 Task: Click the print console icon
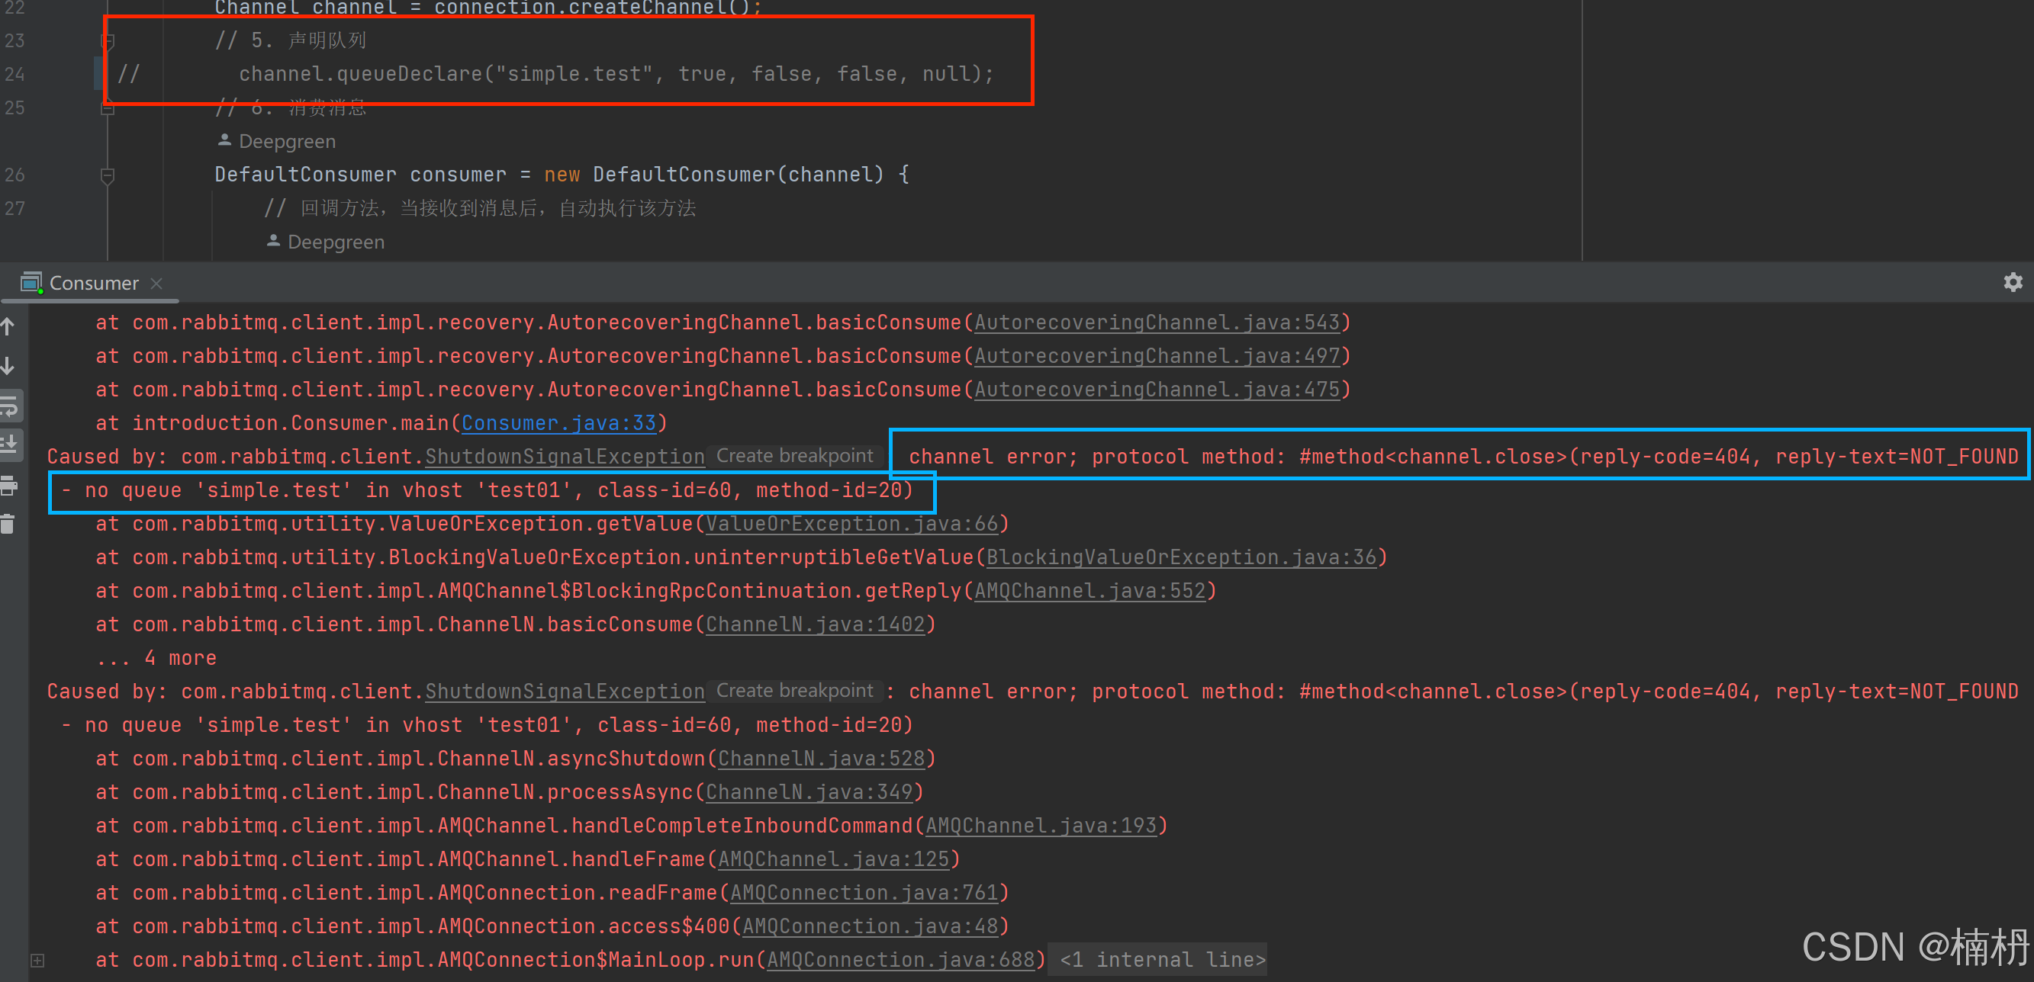(x=9, y=486)
